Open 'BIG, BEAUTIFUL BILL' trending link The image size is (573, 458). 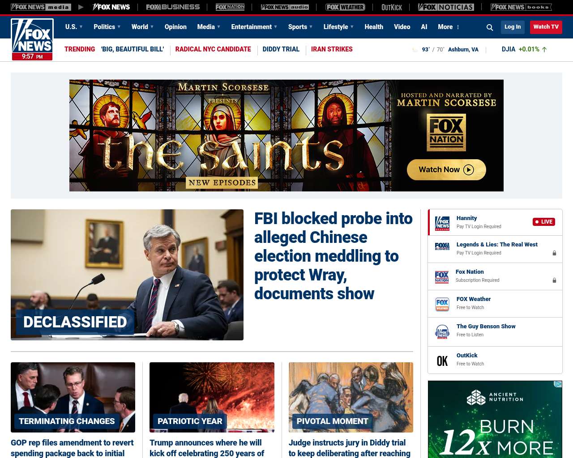(x=133, y=49)
